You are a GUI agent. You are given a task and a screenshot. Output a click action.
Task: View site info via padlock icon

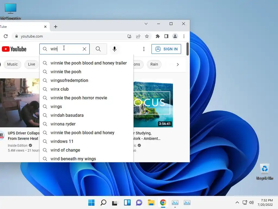point(17,36)
